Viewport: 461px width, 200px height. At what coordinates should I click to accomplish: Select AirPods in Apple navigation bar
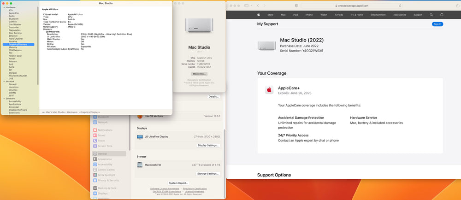[339, 15]
